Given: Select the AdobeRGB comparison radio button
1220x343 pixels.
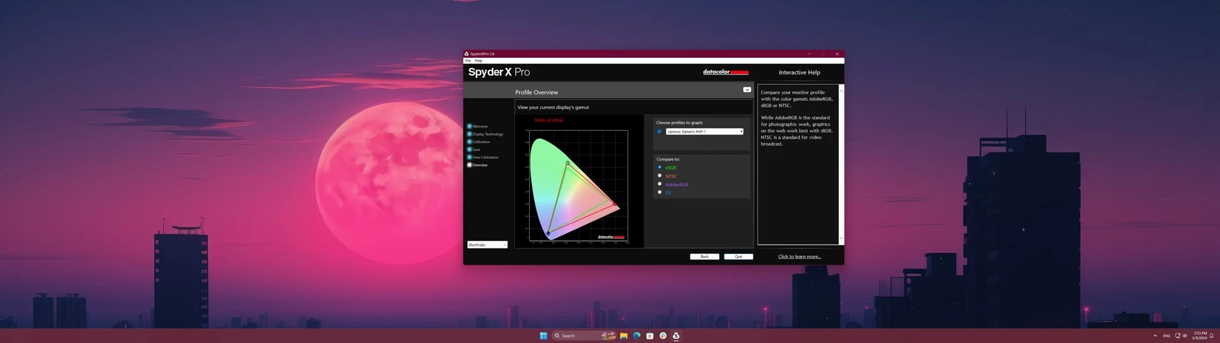Looking at the screenshot, I should pos(660,184).
